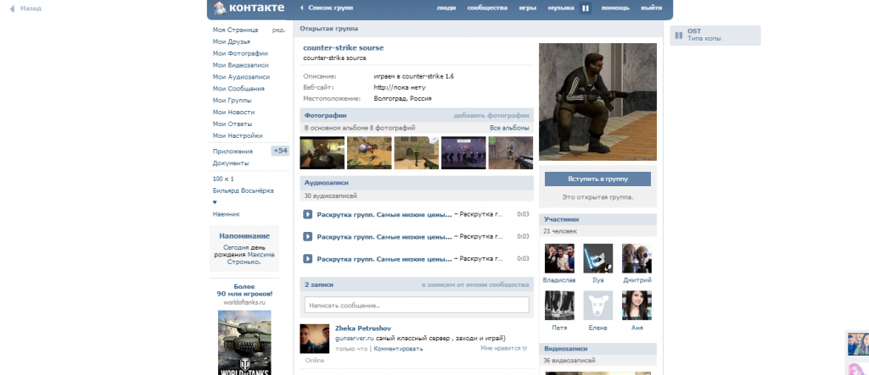Click the Комментировать link under the post
Screen dimensions: 869x375
click(x=398, y=348)
